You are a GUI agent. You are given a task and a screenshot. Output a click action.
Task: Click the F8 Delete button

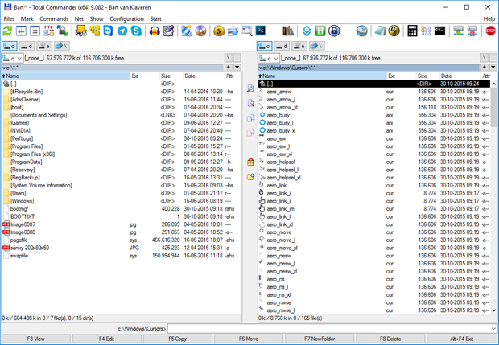point(390,339)
